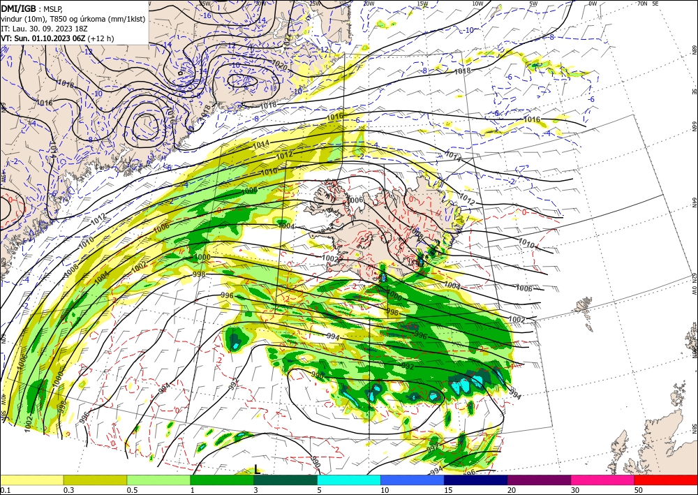
Task: Click the '68N' latitude label on right edge
Action: click(694, 49)
